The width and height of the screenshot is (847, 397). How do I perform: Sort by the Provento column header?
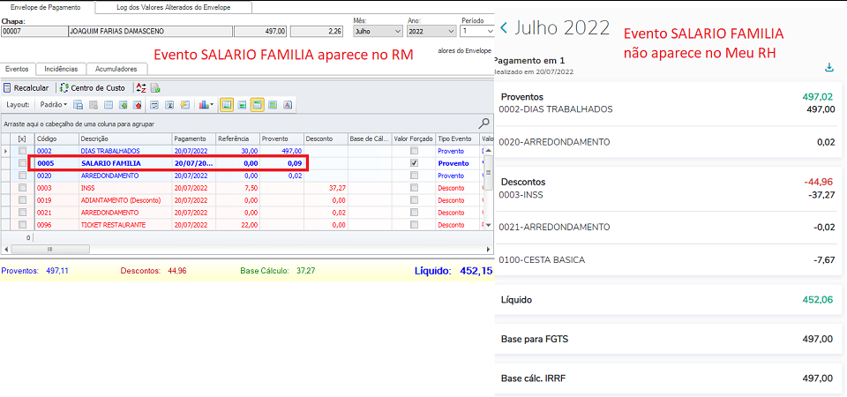[x=281, y=139]
